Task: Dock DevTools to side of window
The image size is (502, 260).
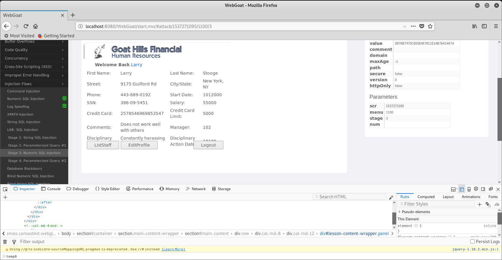Action: 483,189
